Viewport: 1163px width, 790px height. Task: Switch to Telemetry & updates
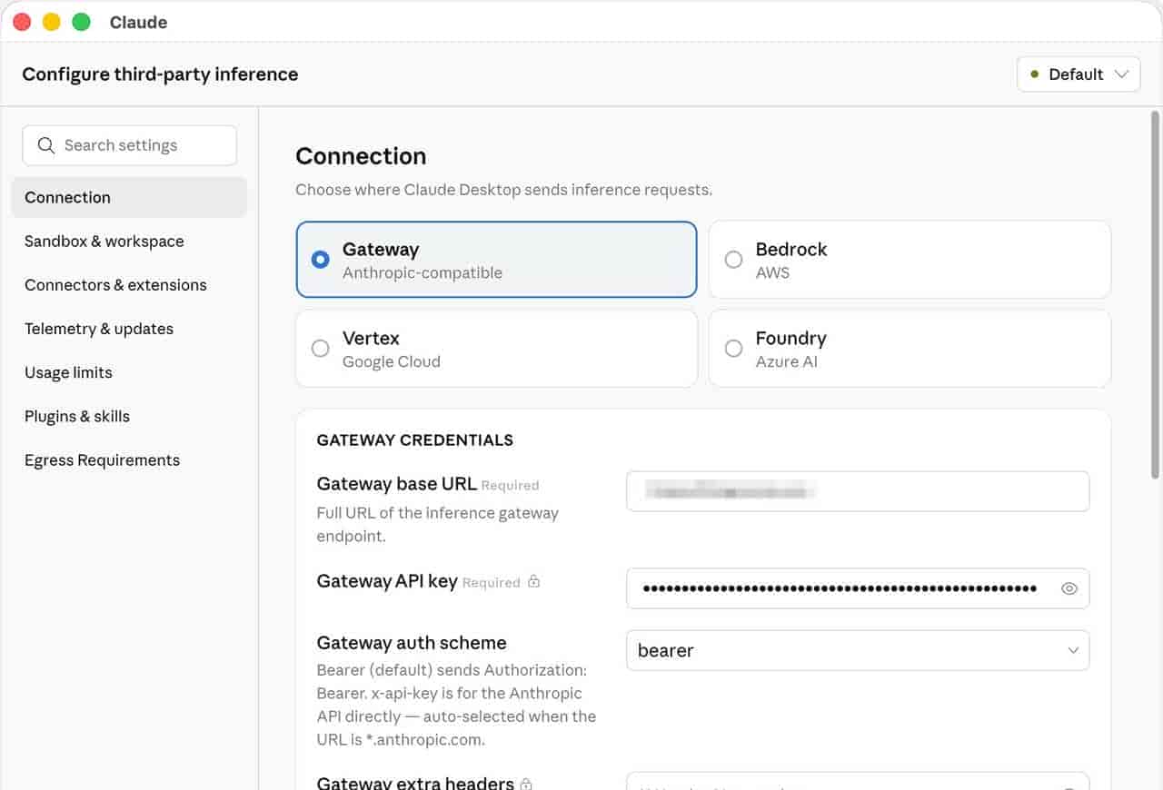coord(129,329)
